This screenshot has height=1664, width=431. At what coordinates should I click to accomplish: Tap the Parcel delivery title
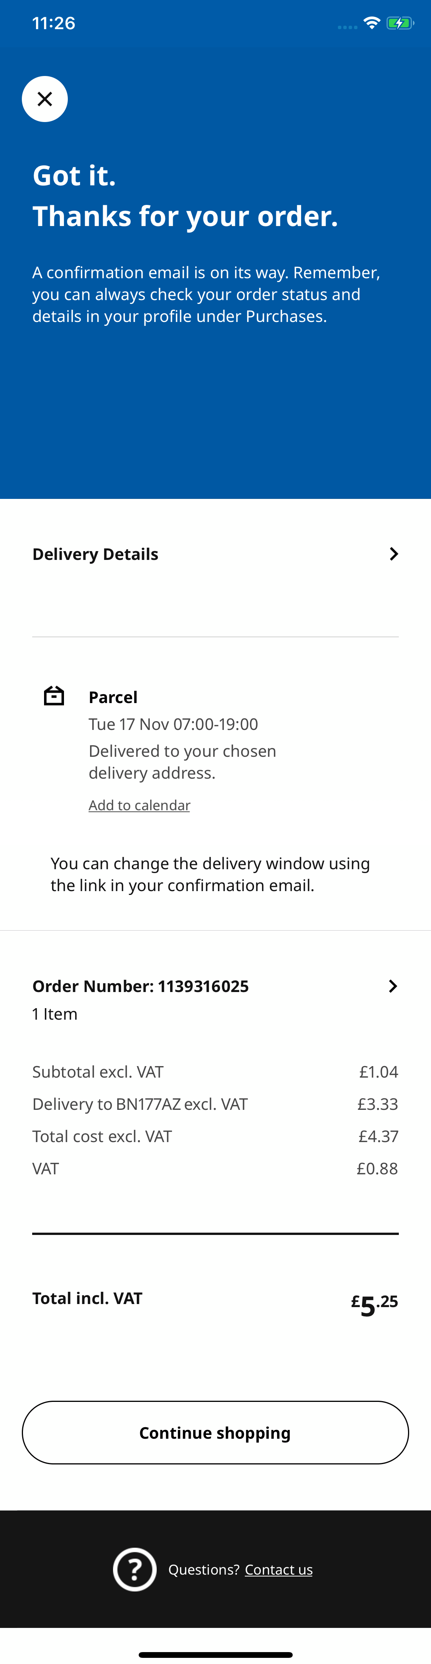[x=113, y=697]
